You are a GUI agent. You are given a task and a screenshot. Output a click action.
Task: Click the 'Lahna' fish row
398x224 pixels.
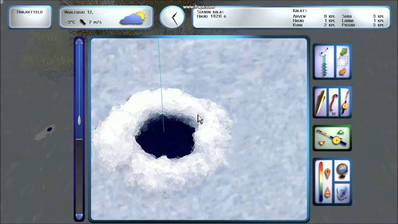(x=363, y=21)
